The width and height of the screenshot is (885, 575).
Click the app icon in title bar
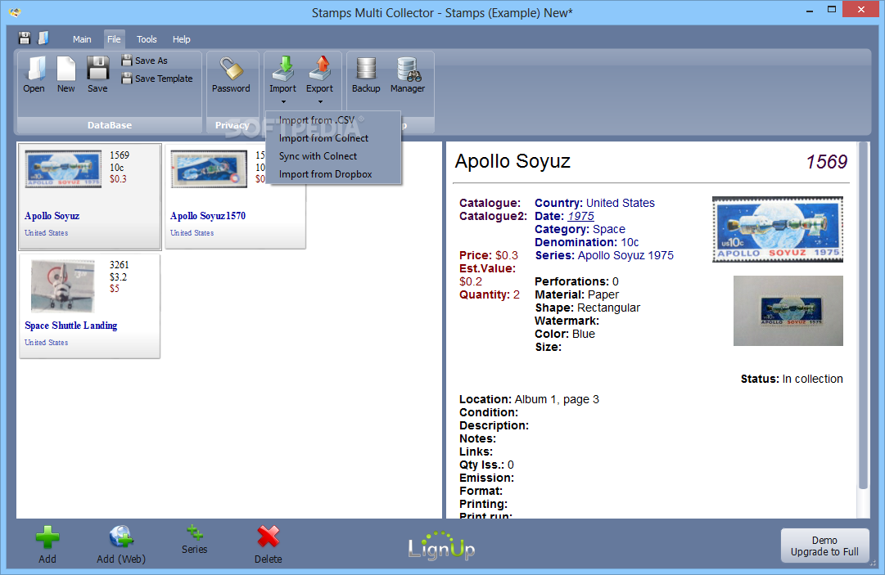[x=16, y=11]
